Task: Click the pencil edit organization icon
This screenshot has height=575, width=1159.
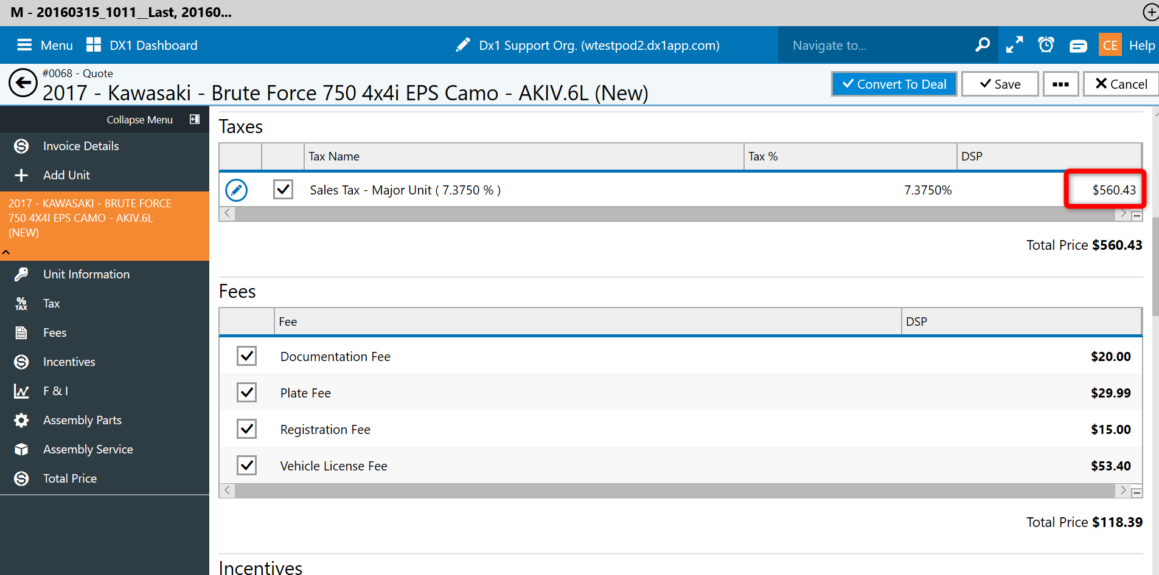Action: pyautogui.click(x=464, y=45)
